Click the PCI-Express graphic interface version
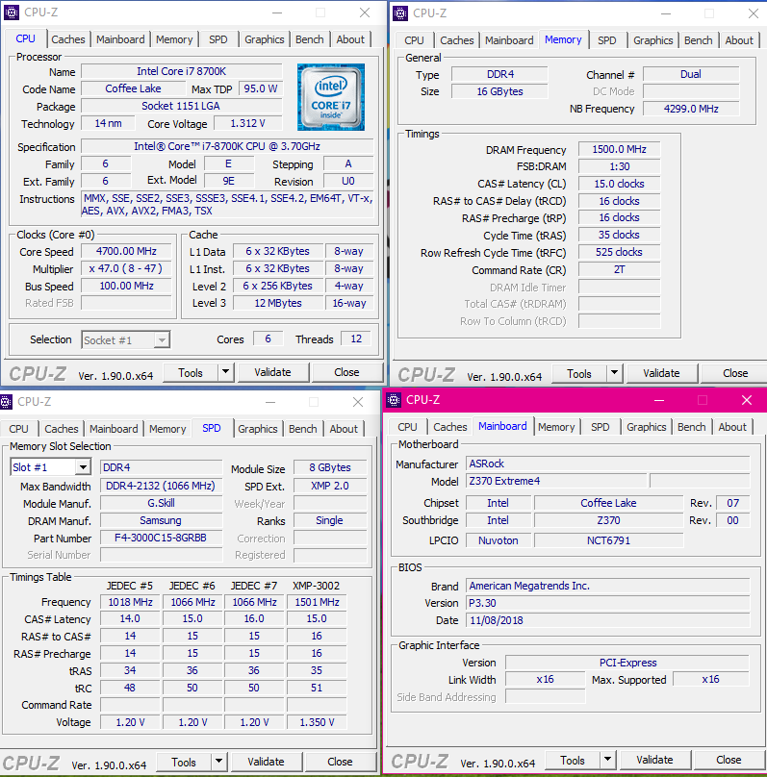The height and width of the screenshot is (777, 767). click(x=627, y=663)
